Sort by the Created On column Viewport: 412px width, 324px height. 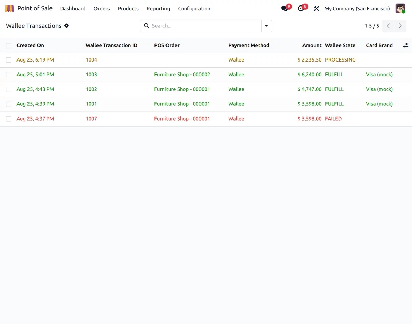pyautogui.click(x=30, y=45)
